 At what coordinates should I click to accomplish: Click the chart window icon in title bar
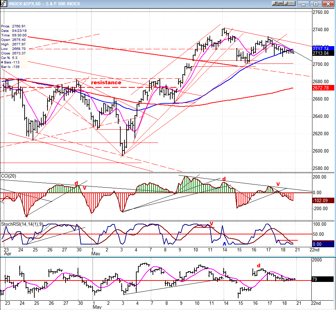point(4,4)
